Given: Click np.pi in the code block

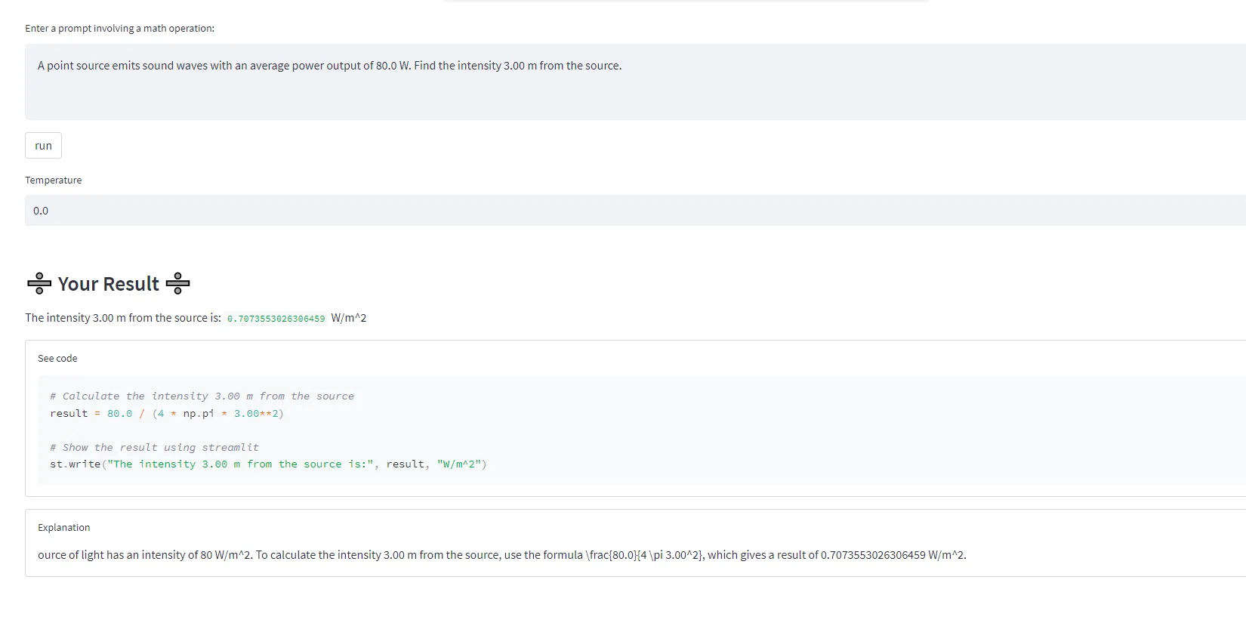Looking at the screenshot, I should [x=198, y=414].
